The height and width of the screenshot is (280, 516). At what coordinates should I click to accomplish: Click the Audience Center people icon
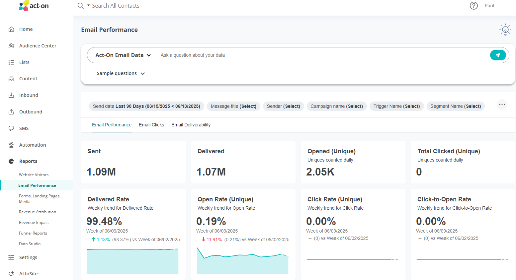[x=11, y=46]
